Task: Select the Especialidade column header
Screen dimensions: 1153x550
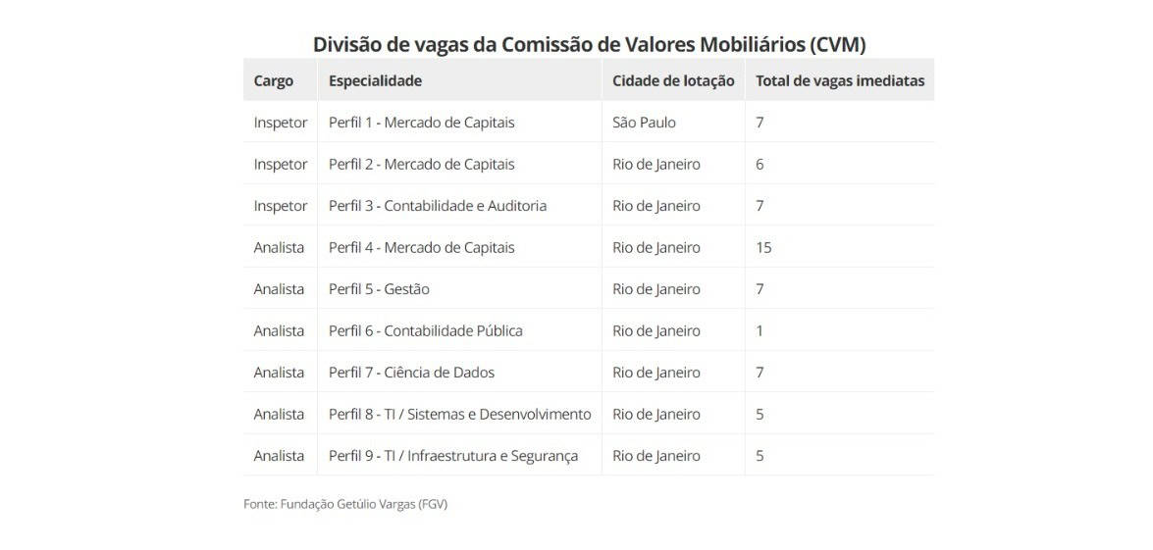Action: (375, 81)
